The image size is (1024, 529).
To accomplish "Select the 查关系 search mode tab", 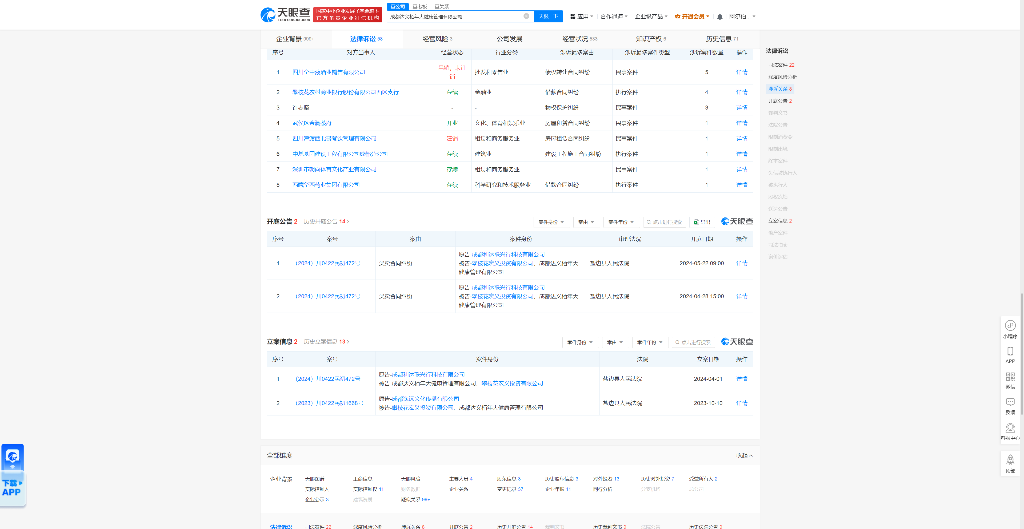I will click(x=441, y=6).
